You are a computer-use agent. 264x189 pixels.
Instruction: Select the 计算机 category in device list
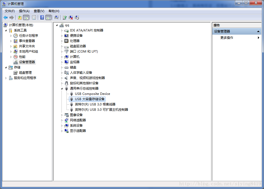(75, 57)
